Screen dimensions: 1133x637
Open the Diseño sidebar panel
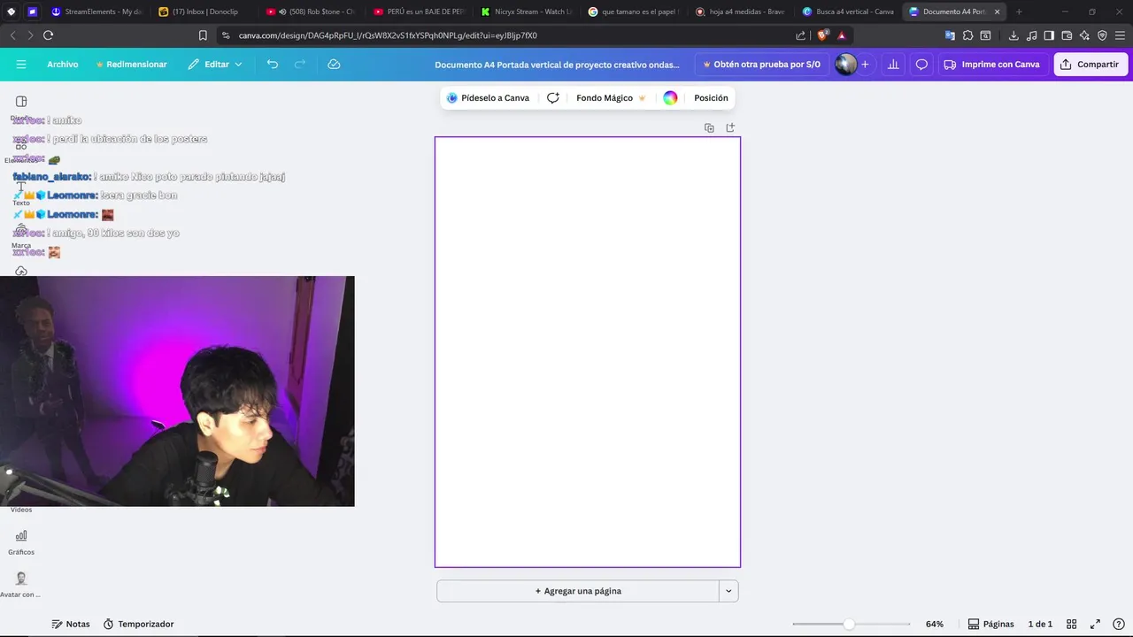click(21, 107)
